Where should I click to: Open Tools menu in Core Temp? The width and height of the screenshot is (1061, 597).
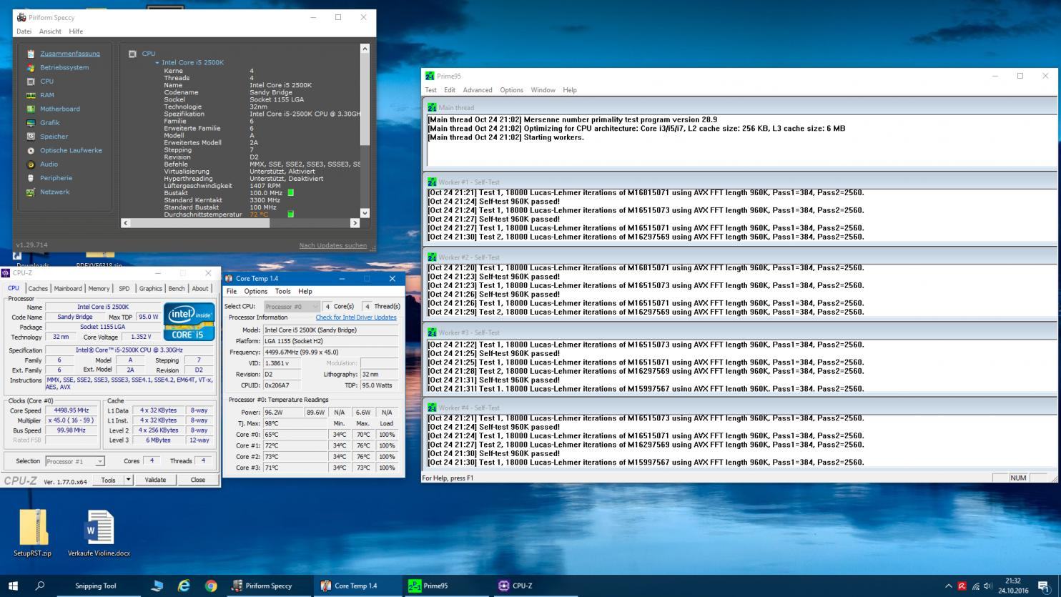click(283, 291)
